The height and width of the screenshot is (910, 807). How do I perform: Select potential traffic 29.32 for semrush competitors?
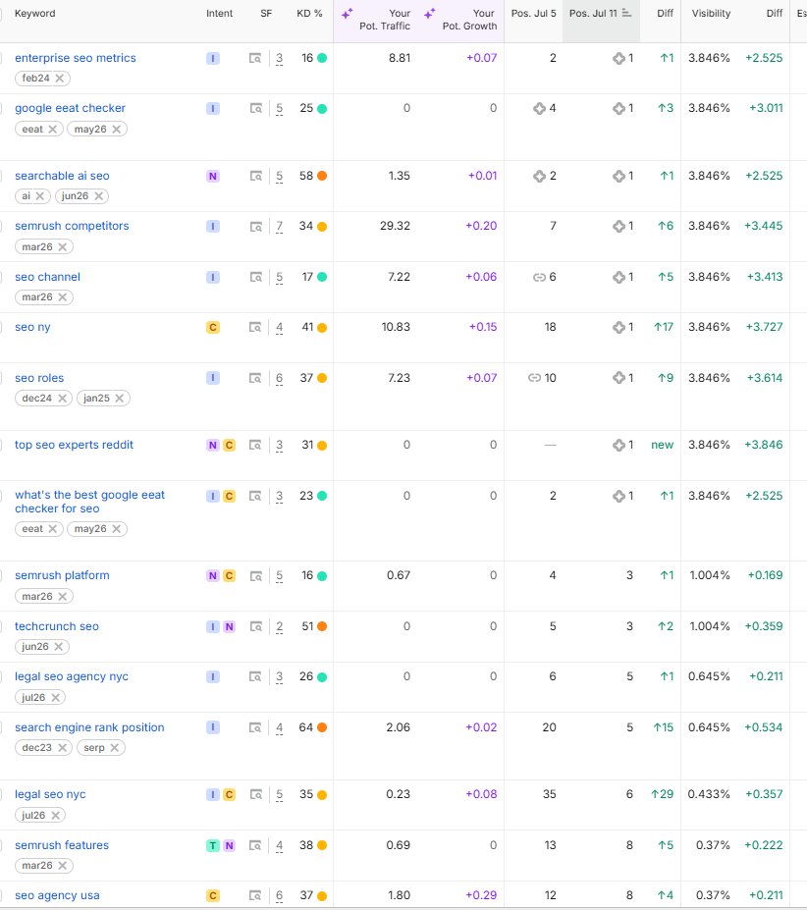(395, 226)
